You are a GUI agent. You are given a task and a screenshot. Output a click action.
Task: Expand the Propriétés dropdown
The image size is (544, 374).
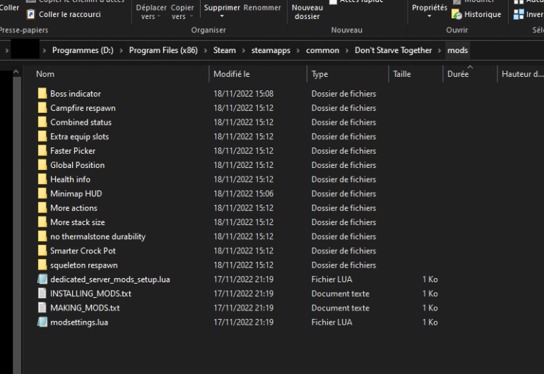tap(430, 17)
